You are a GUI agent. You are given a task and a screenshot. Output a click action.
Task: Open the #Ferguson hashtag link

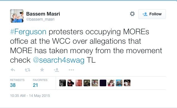28,32
